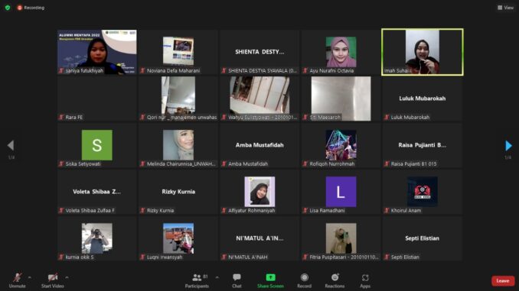Select Voleta Shibaa Zulfaa tile
Screen dimensions: 519x291
pyautogui.click(x=97, y=192)
